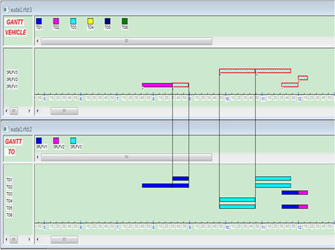Select the 3PLFV2 row label
335x250 pixels.
(12, 79)
